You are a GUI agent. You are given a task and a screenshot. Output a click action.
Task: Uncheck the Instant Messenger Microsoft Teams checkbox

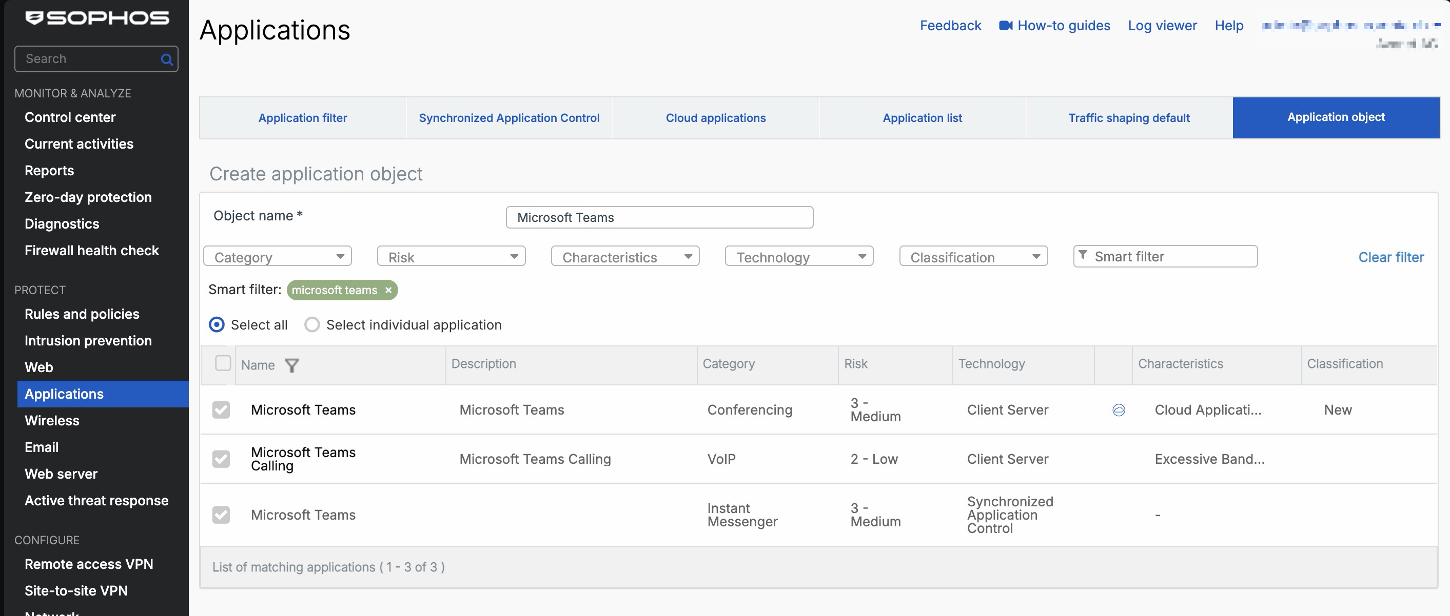pyautogui.click(x=221, y=515)
